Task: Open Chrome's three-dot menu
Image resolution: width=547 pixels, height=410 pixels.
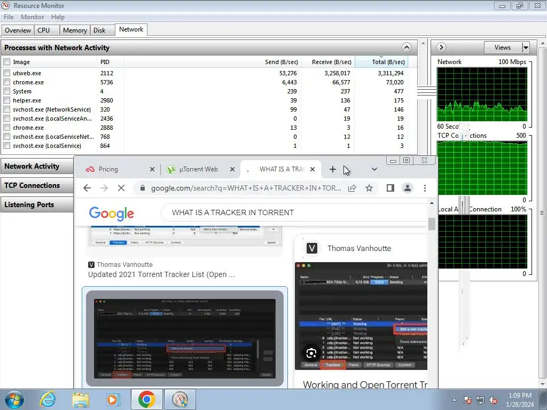Action: (x=425, y=188)
